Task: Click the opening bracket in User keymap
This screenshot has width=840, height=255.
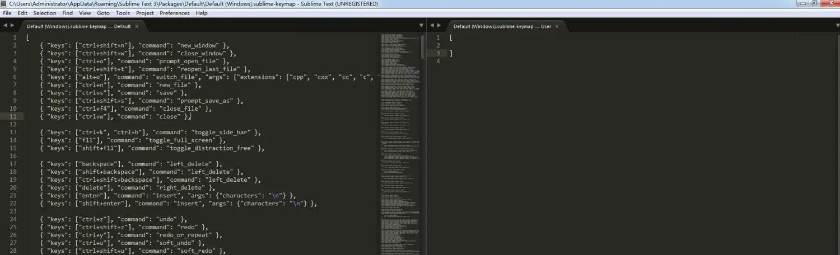Action: 451,37
